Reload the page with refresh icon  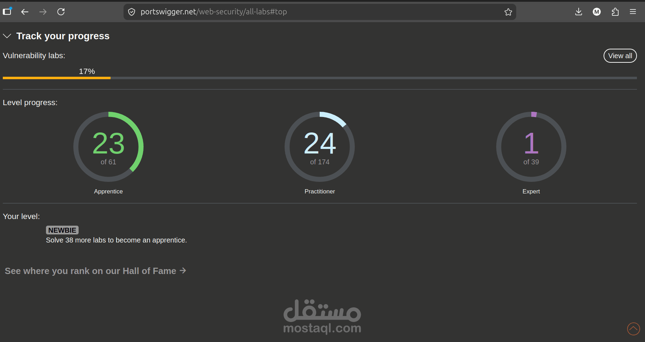pyautogui.click(x=61, y=12)
